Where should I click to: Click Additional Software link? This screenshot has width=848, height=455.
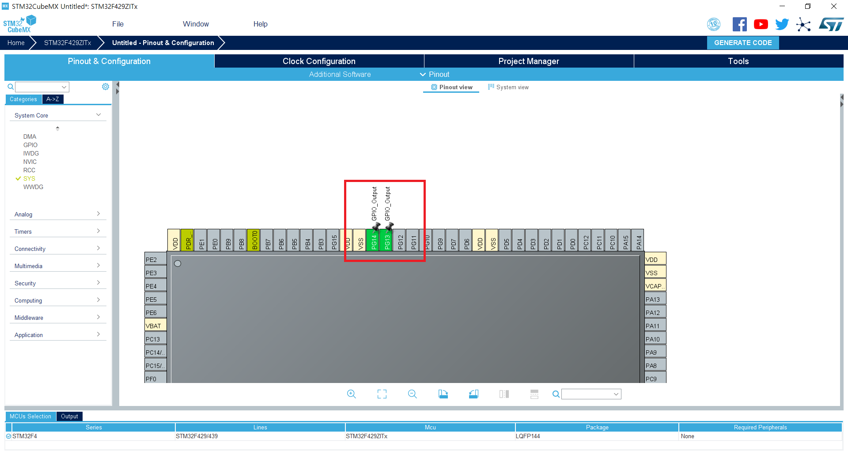pyautogui.click(x=340, y=74)
